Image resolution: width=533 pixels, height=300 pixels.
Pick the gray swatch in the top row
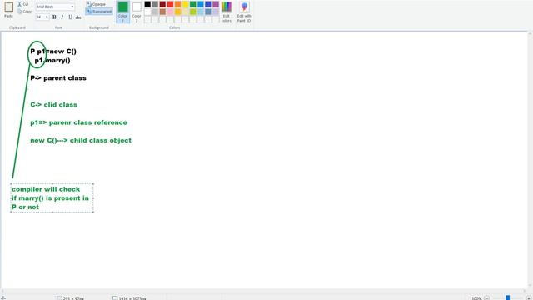pyautogui.click(x=155, y=4)
